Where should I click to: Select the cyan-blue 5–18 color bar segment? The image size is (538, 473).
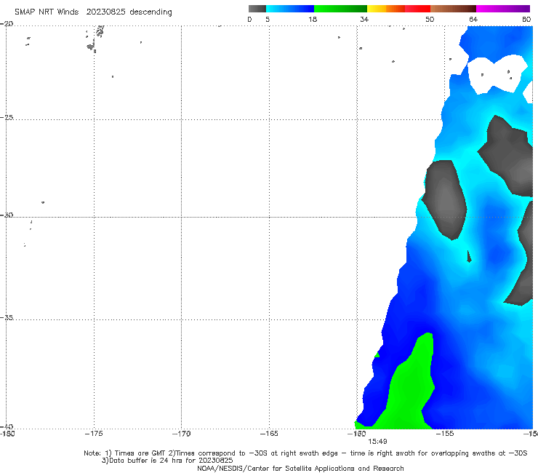pyautogui.click(x=290, y=9)
